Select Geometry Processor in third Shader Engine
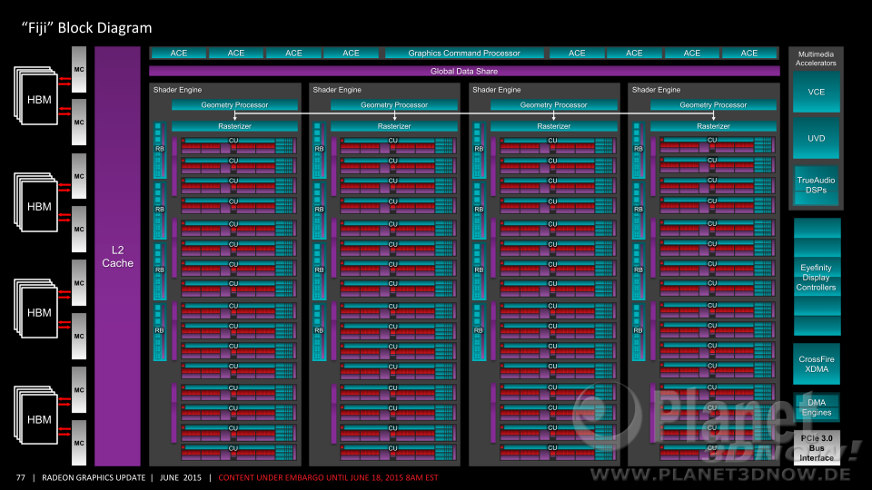 point(554,104)
